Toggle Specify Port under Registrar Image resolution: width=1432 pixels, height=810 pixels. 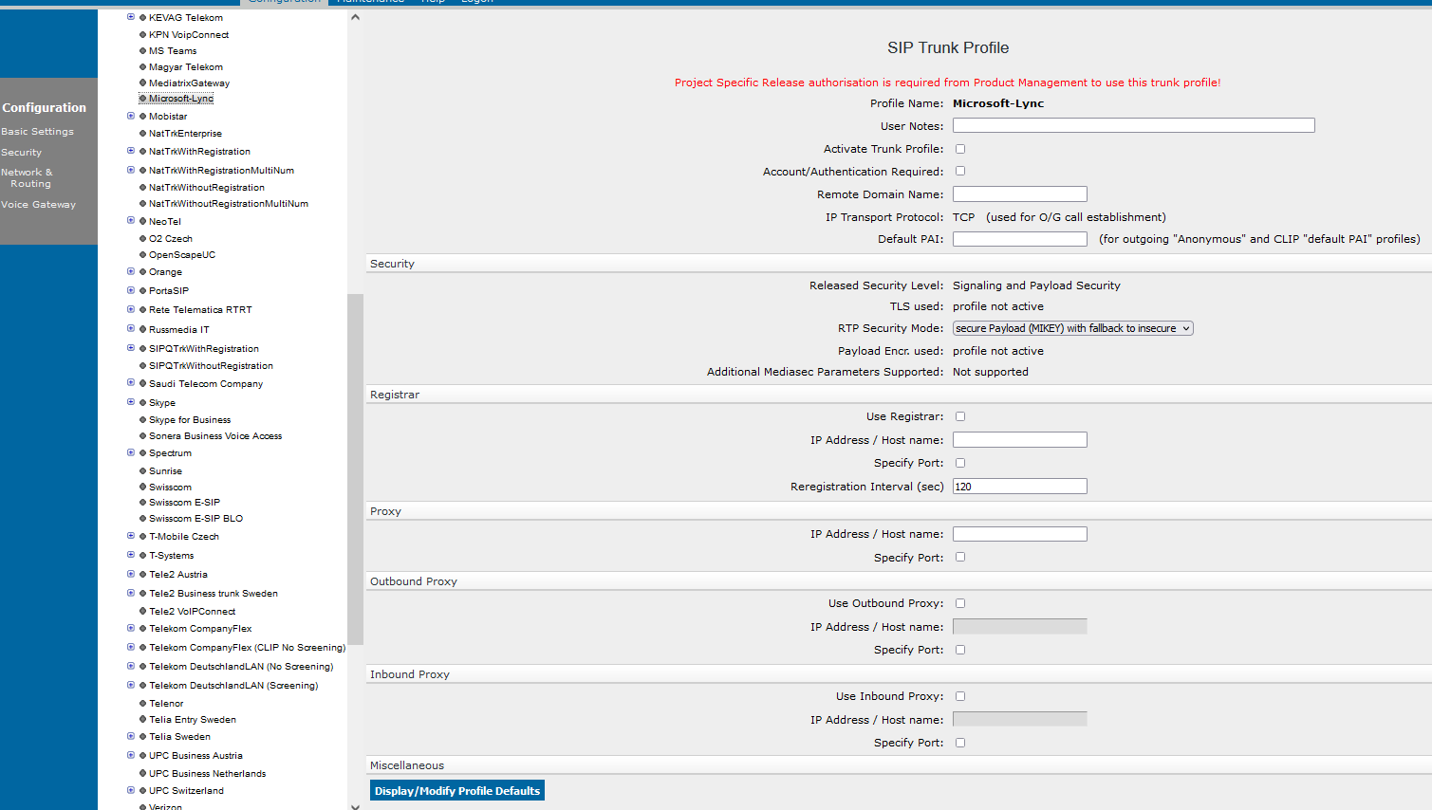pos(960,463)
